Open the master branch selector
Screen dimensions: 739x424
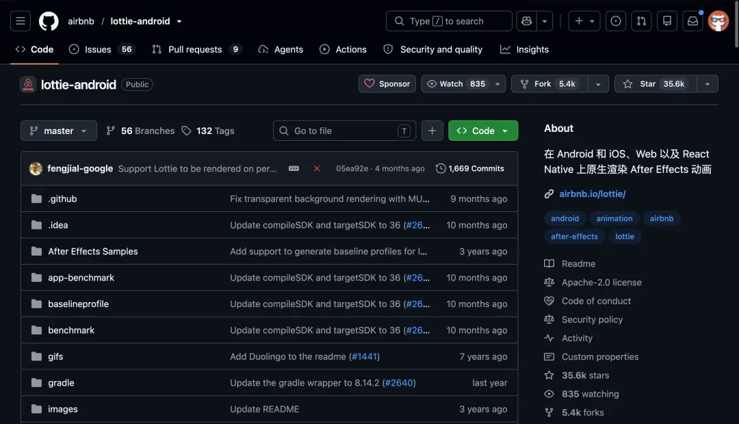[58, 131]
